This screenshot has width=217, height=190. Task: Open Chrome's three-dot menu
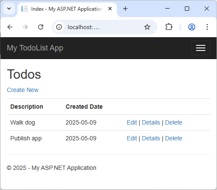tap(207, 27)
